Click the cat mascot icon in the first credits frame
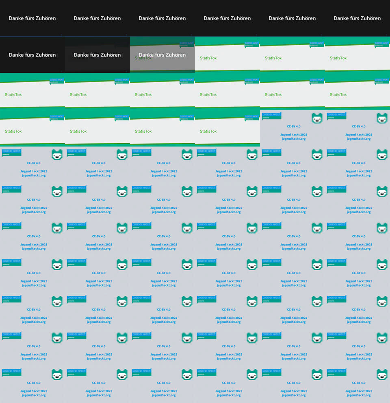390x403 pixels. pos(317,118)
